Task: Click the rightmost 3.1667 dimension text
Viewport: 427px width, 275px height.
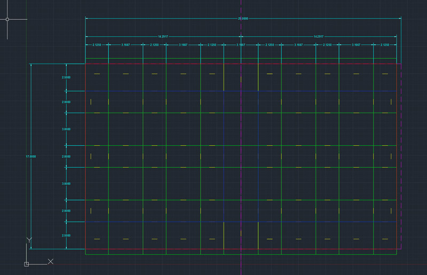Action: click(356, 45)
